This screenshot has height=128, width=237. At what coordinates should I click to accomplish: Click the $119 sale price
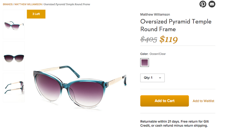click(x=169, y=39)
